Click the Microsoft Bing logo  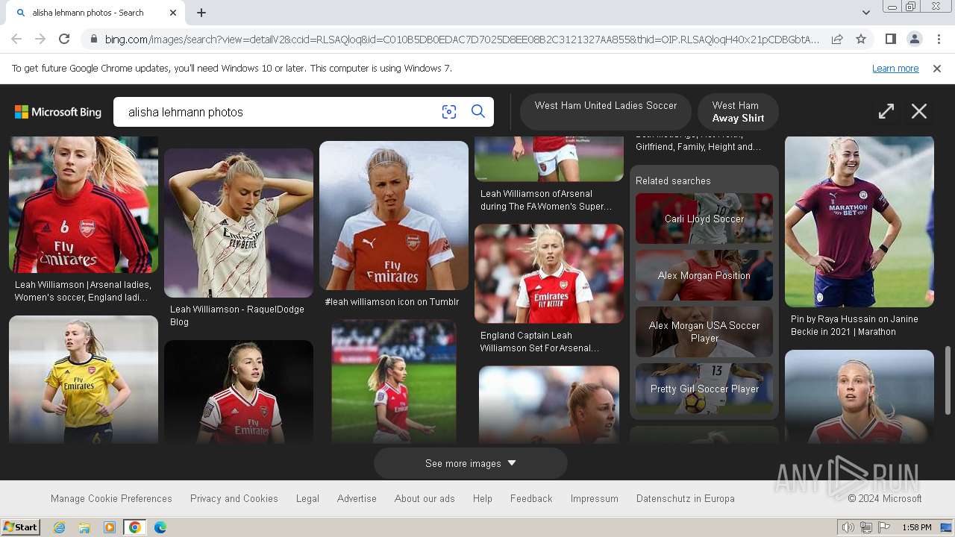pos(58,112)
